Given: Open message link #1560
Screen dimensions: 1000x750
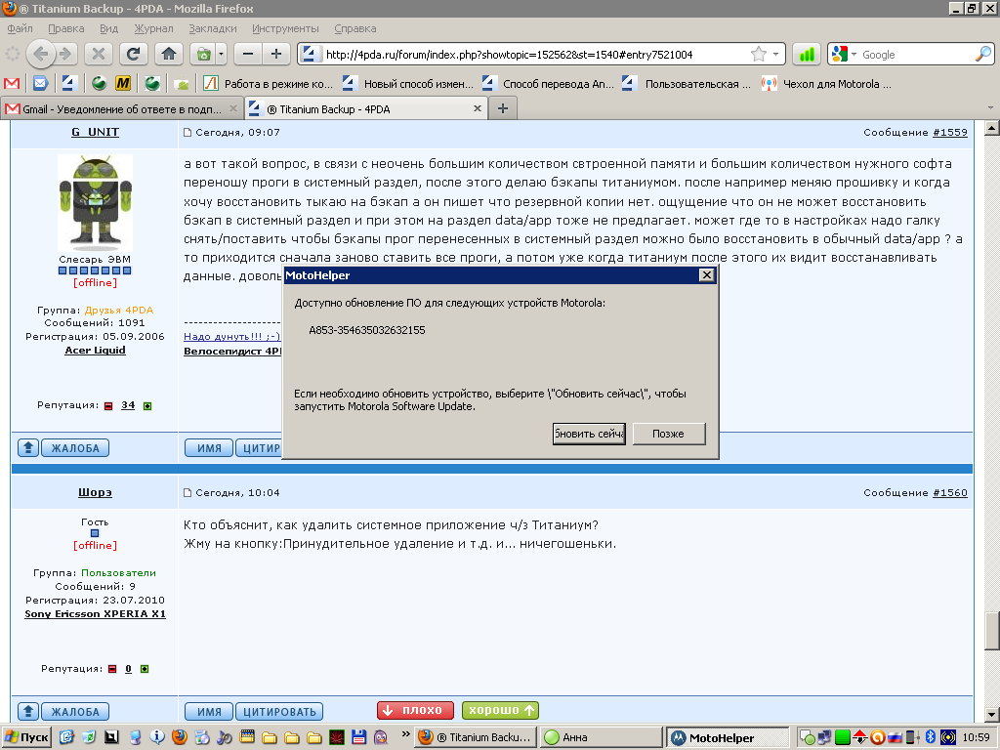Looking at the screenshot, I should [949, 492].
